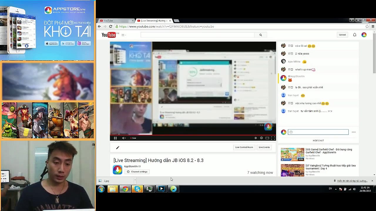Click the video title heading text

(x=159, y=160)
